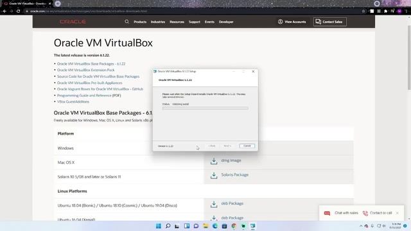The width and height of the screenshot is (411, 231).
Task: Click the VirtualBox installer taskbar icon
Action: [252, 226]
